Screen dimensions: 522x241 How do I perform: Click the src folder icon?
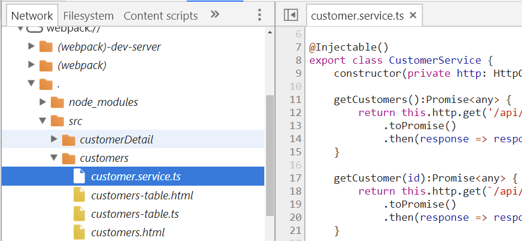pos(57,121)
